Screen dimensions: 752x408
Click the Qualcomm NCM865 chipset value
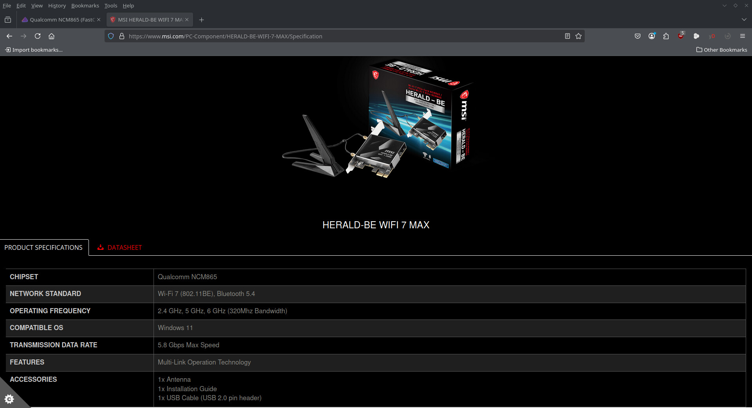point(187,277)
